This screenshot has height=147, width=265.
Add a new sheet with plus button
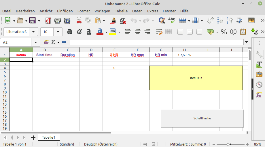33,138
